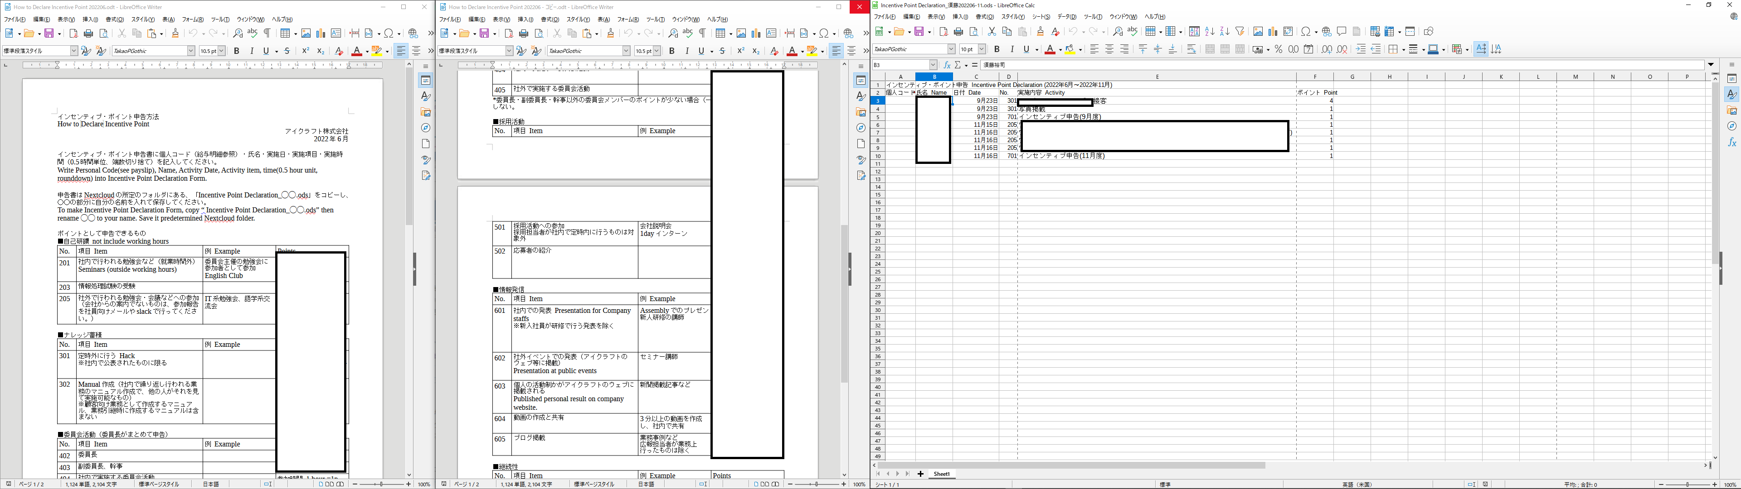Viewport: 1741px width, 489px height.
Task: Open 表 menu in middle Writer window
Action: click(603, 19)
